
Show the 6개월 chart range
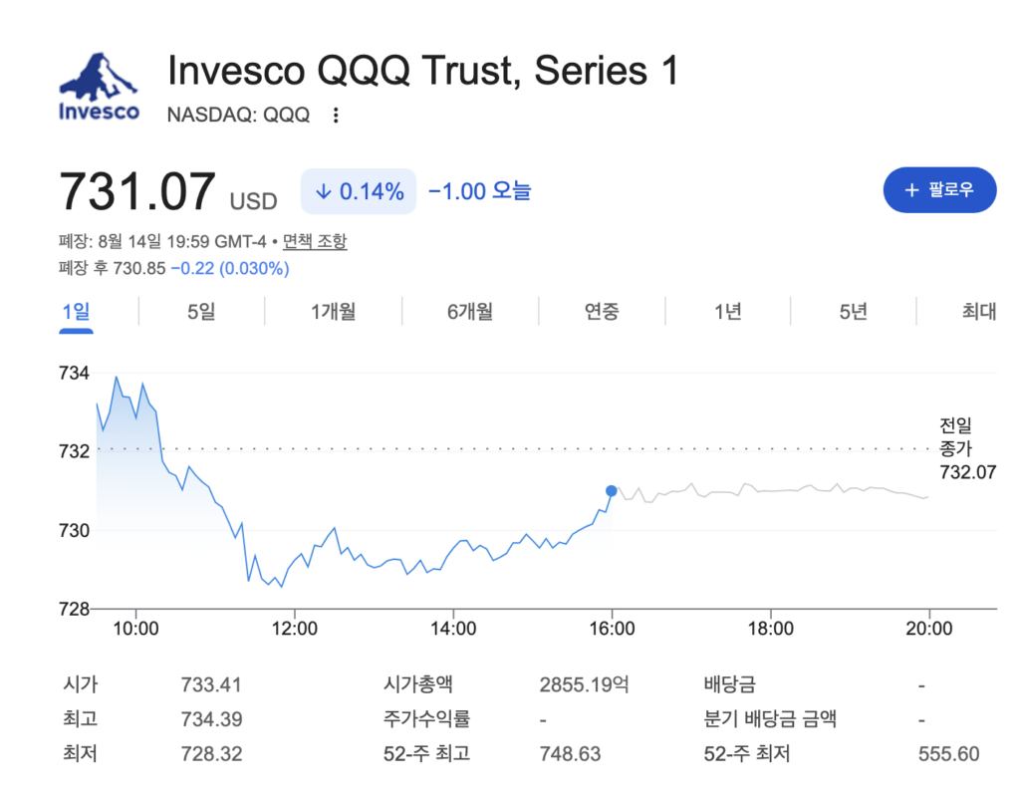(x=470, y=312)
